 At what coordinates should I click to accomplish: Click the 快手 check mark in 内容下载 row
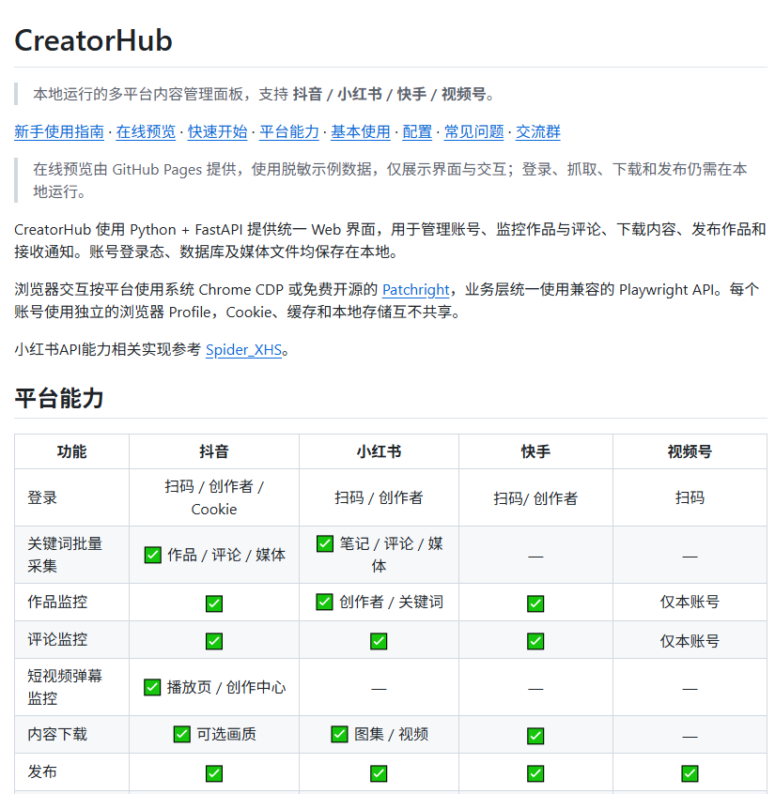535,735
